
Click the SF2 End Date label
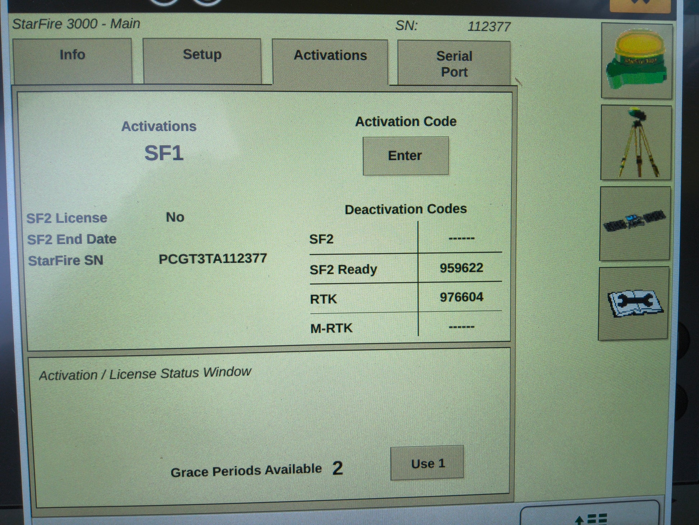[72, 239]
